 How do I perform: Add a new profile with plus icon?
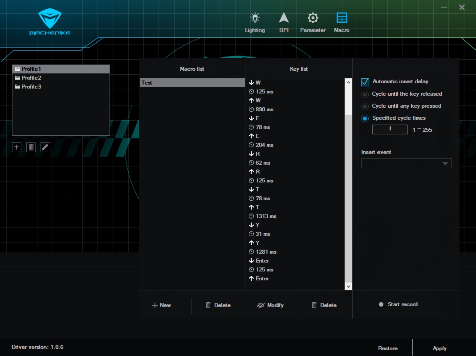16,147
